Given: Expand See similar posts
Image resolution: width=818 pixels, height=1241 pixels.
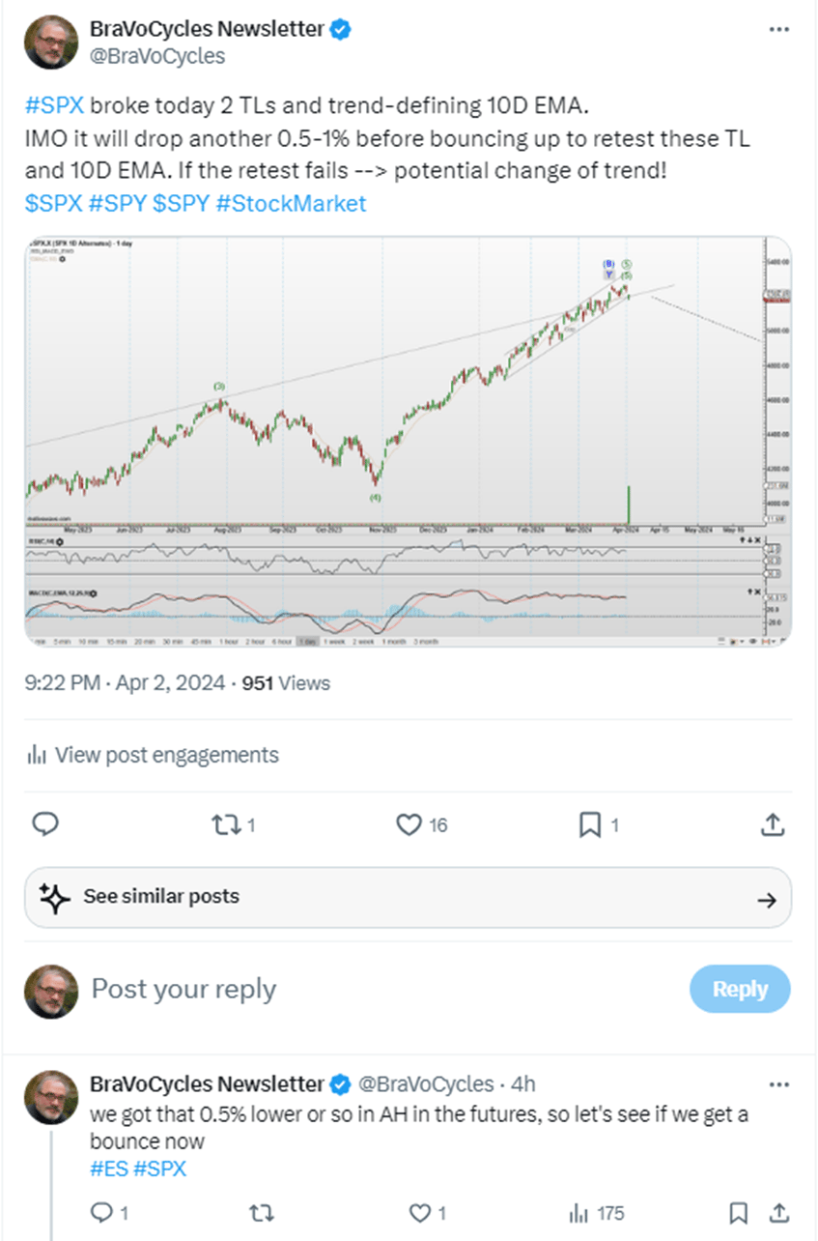Looking at the screenshot, I should point(408,898).
